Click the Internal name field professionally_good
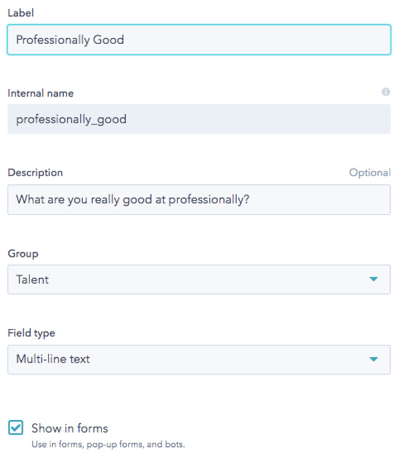The image size is (413, 468). pos(199,119)
